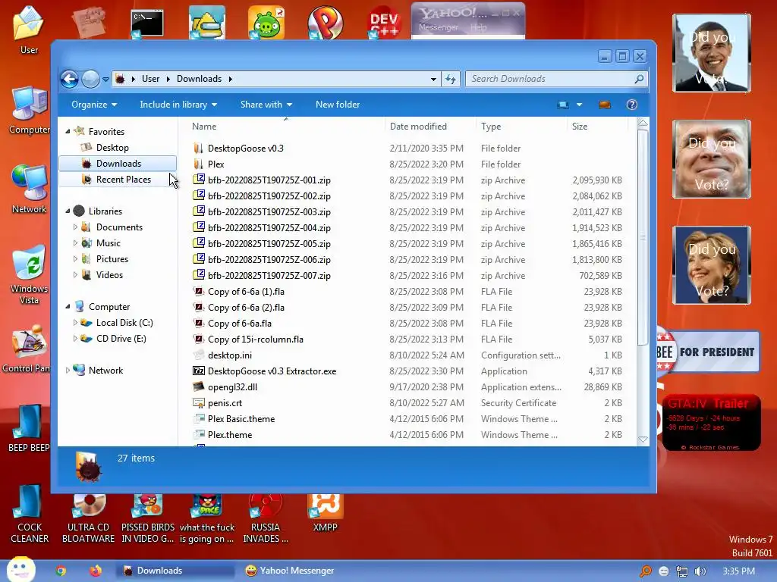
Task: Open Include in library menu
Action: [x=178, y=105]
